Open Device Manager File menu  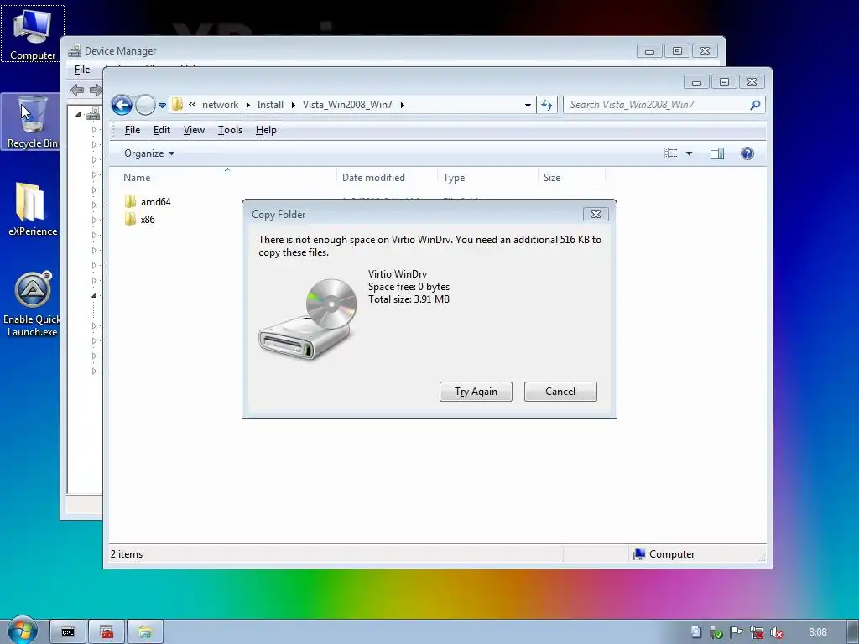[82, 70]
